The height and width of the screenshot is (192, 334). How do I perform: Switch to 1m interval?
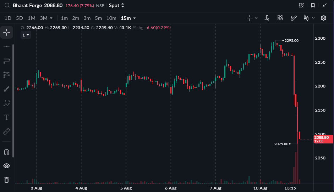pos(64,18)
